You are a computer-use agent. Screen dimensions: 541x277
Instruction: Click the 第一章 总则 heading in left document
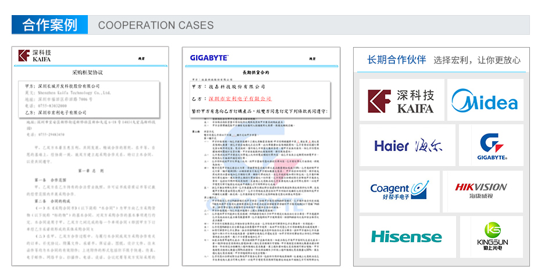coord(90,171)
